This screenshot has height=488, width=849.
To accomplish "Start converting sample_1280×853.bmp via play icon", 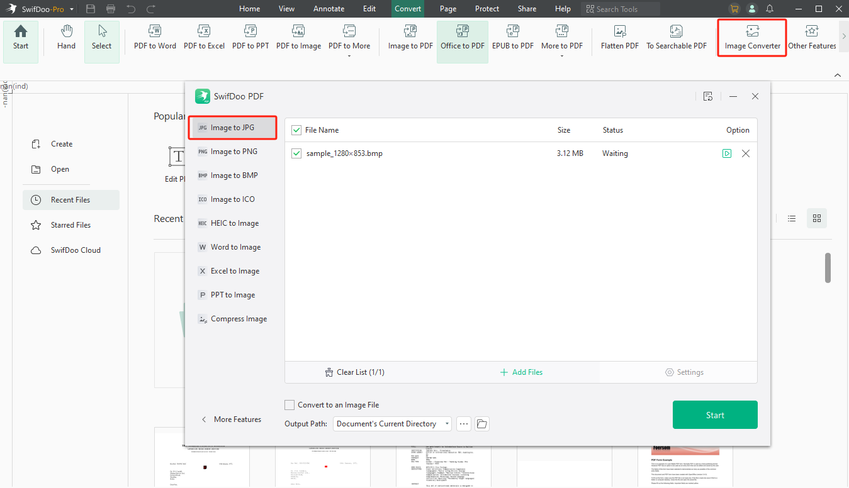I will 727,153.
